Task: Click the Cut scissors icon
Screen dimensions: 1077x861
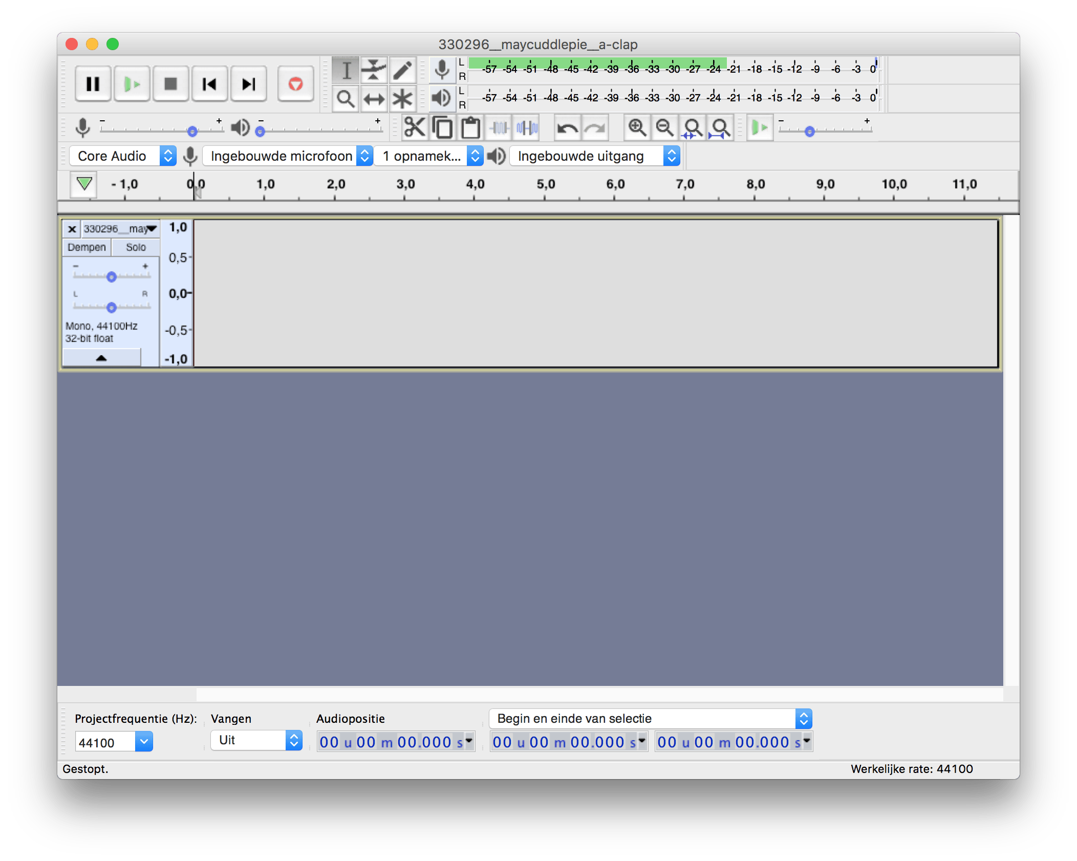Action: [x=414, y=127]
